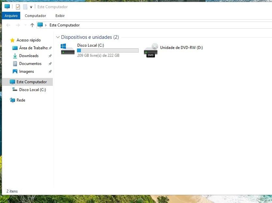Click the C: drive usage bar
This screenshot has height=203, width=272.
(x=108, y=50)
